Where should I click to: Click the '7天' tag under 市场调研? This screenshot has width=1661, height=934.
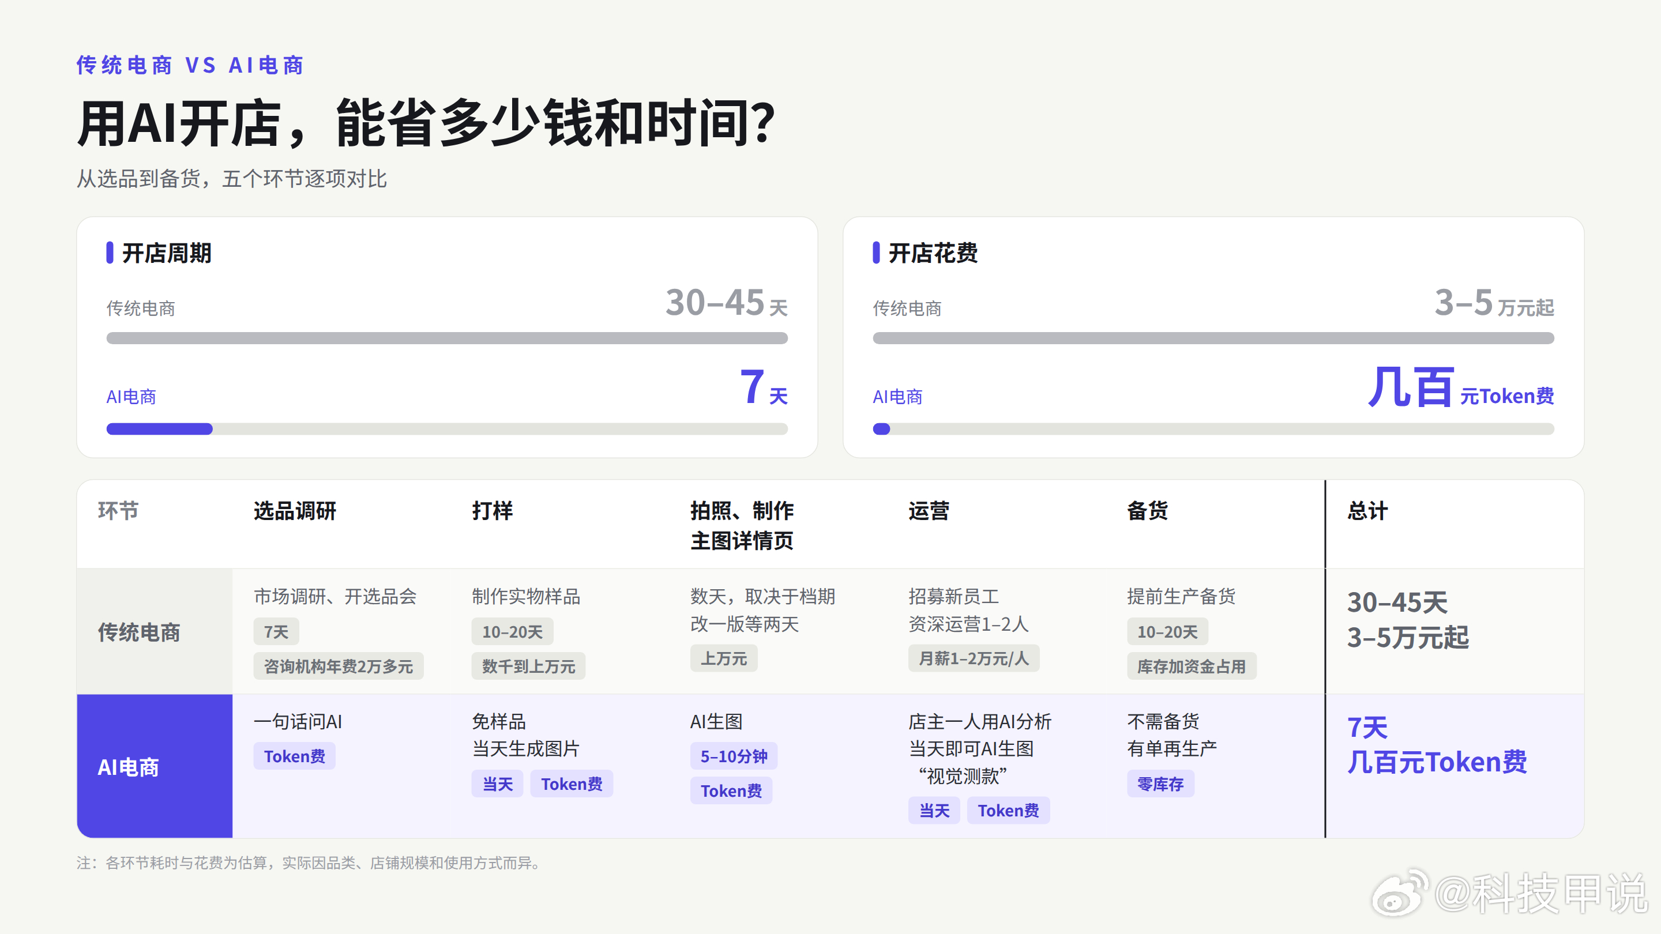click(x=276, y=632)
